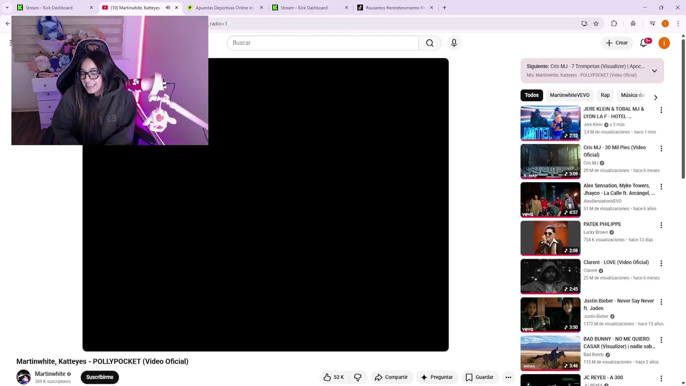
Task: Open the Martinwhite channel avatar
Action: coord(24,377)
